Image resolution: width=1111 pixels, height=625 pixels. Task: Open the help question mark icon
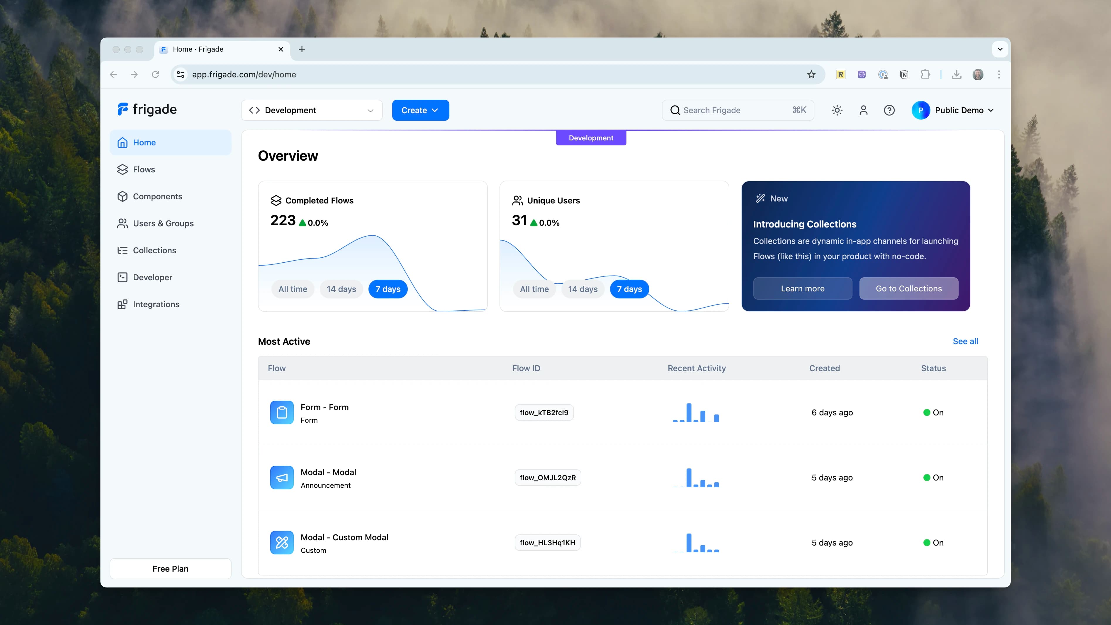tap(889, 111)
